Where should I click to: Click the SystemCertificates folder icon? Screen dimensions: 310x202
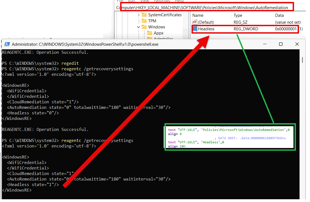pos(144,15)
